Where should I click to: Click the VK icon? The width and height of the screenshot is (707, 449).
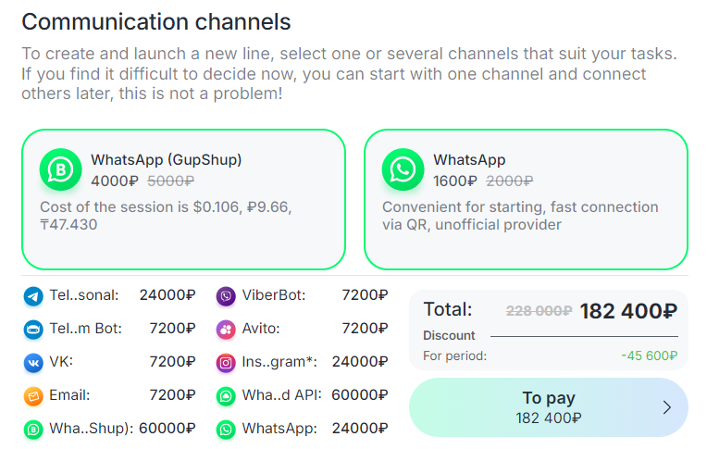(33, 363)
